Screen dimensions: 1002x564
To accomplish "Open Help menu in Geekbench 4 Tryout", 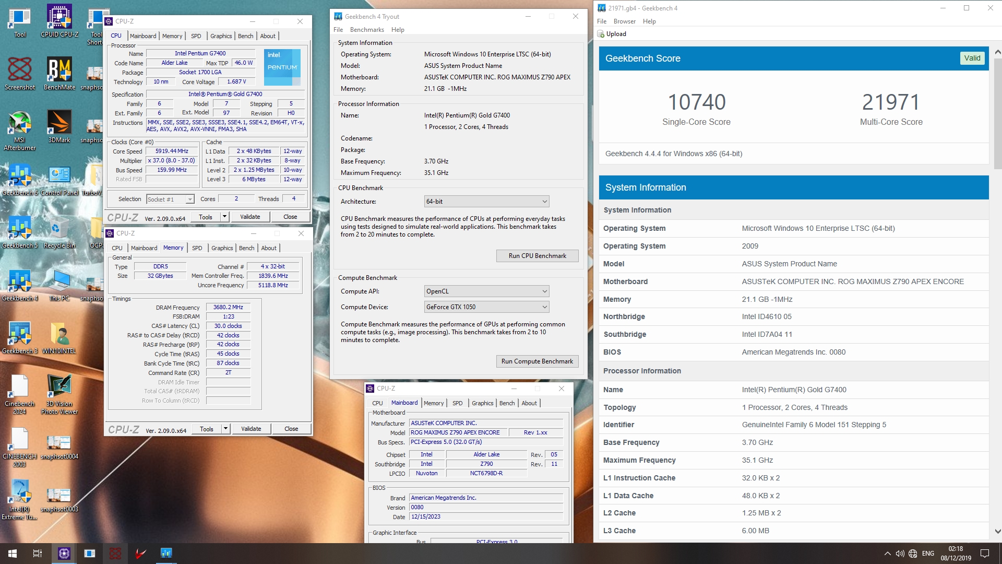I will [x=398, y=30].
